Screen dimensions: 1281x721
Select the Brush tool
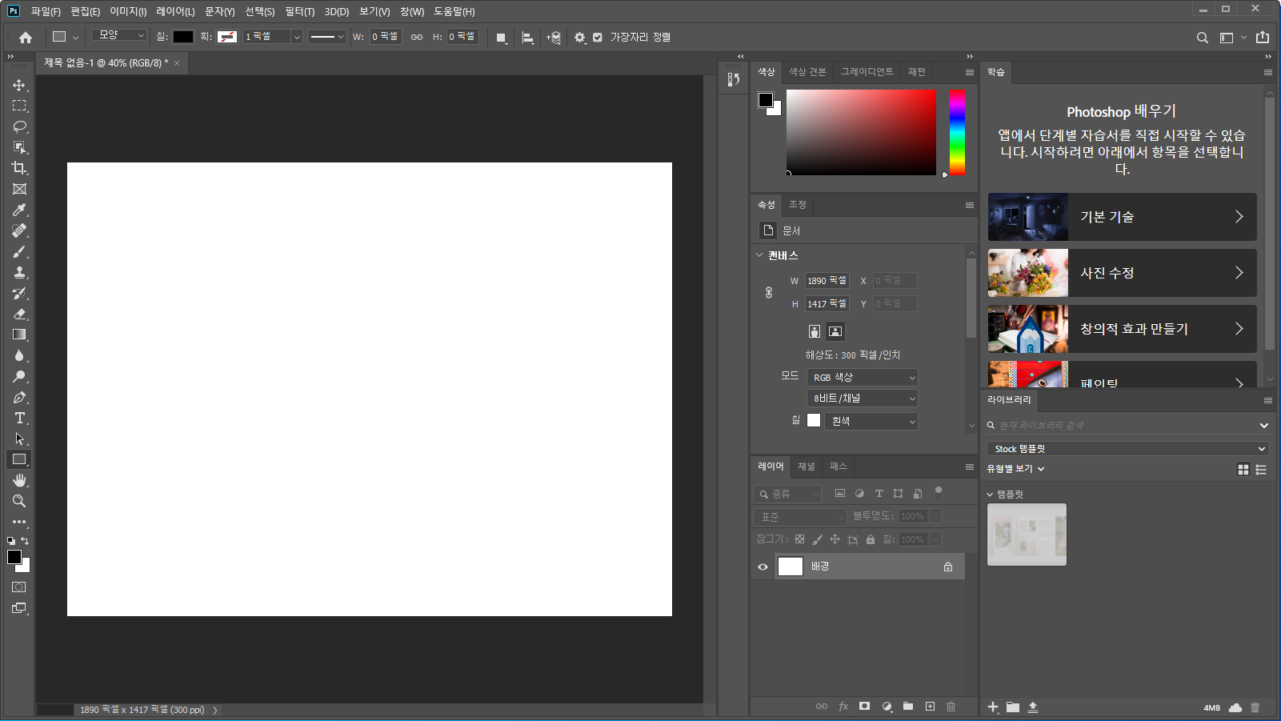[19, 251]
